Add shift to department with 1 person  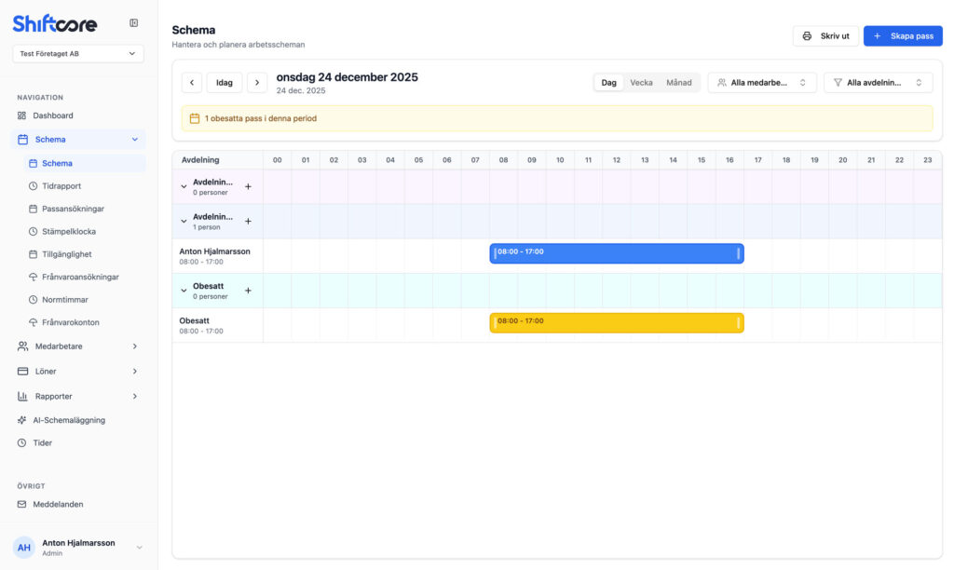coord(248,222)
